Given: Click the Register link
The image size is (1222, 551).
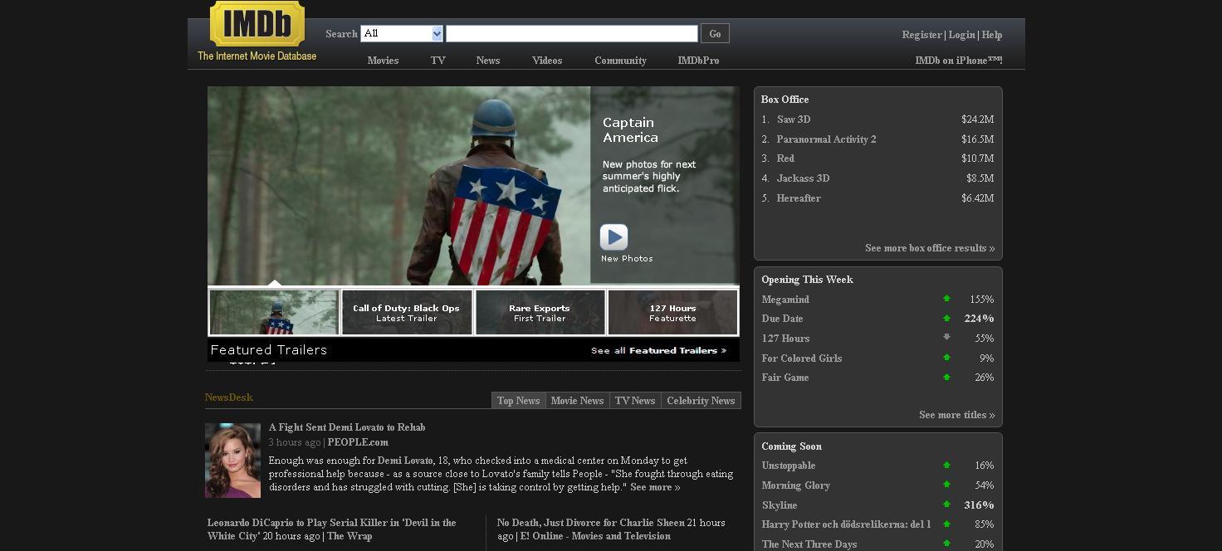Looking at the screenshot, I should click(x=921, y=35).
